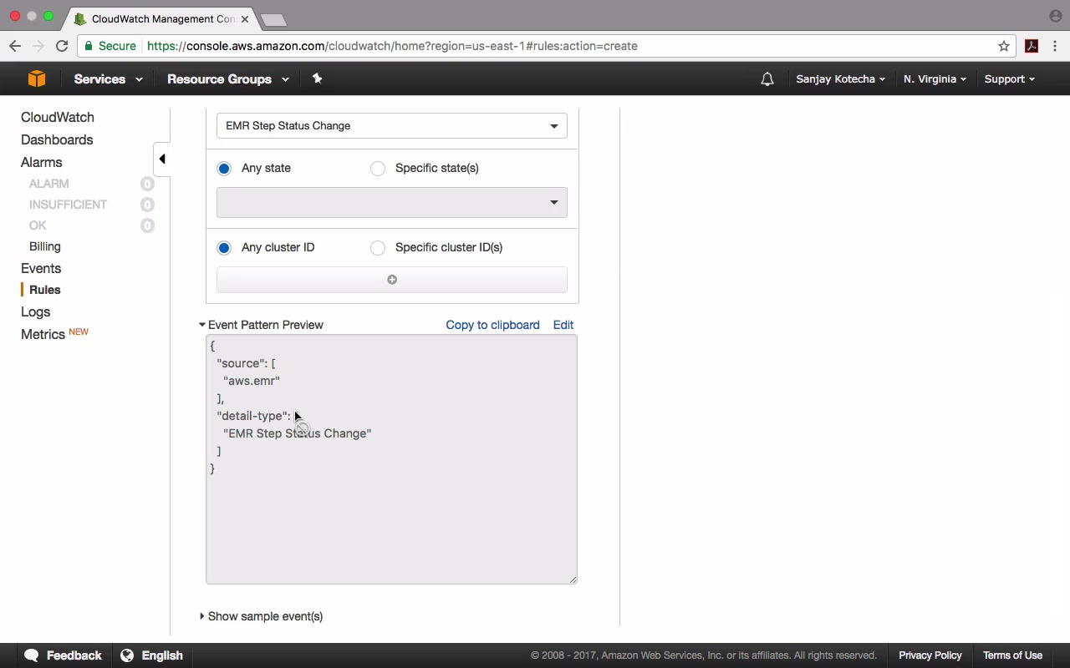
Task: Open Metrics in the sidebar
Action: pyautogui.click(x=43, y=335)
